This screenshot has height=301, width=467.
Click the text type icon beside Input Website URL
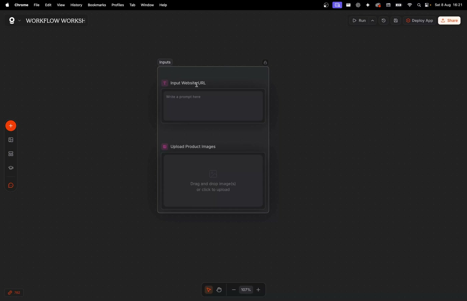pyautogui.click(x=164, y=83)
